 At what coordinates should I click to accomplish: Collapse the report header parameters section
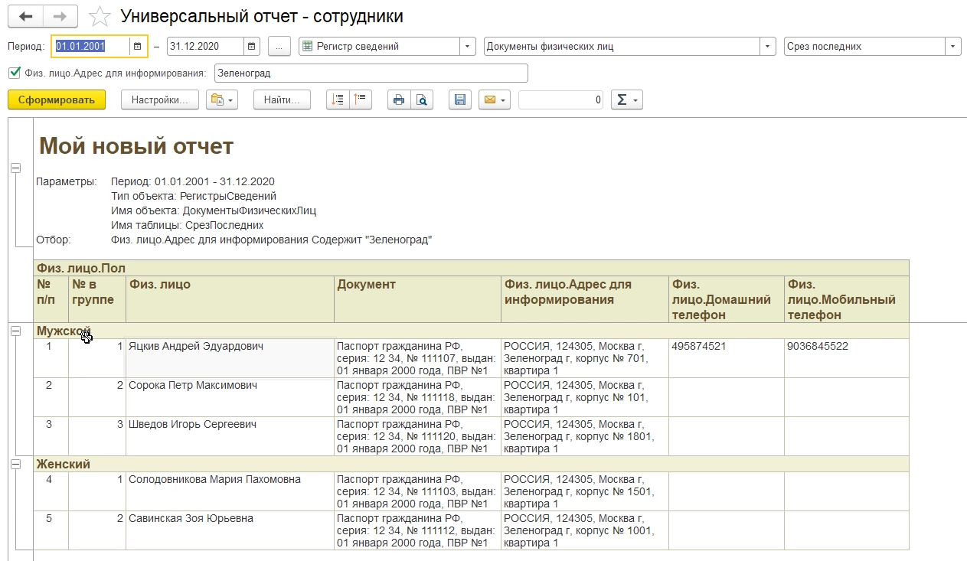point(15,168)
